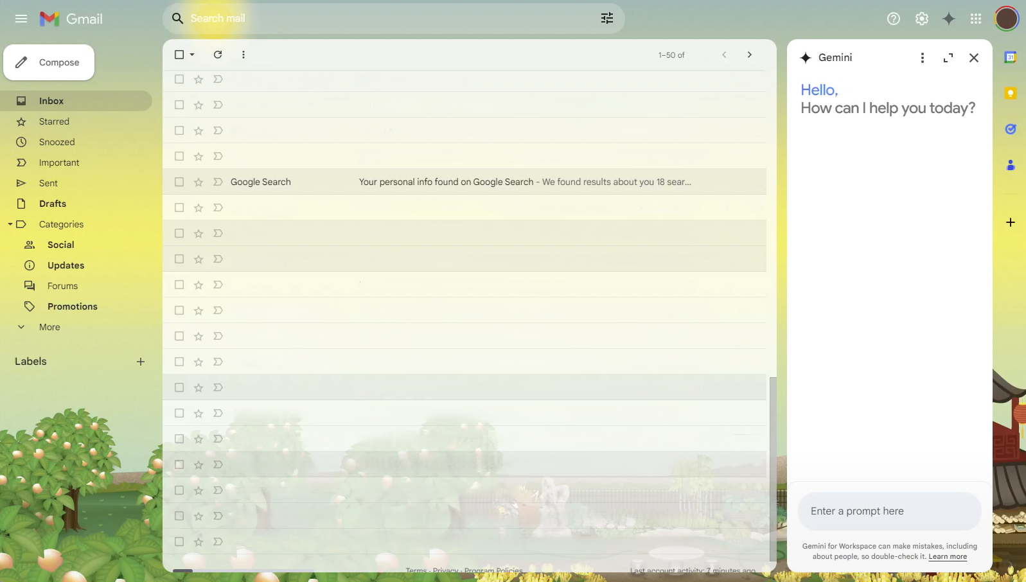Click the search magnifier icon

(177, 19)
